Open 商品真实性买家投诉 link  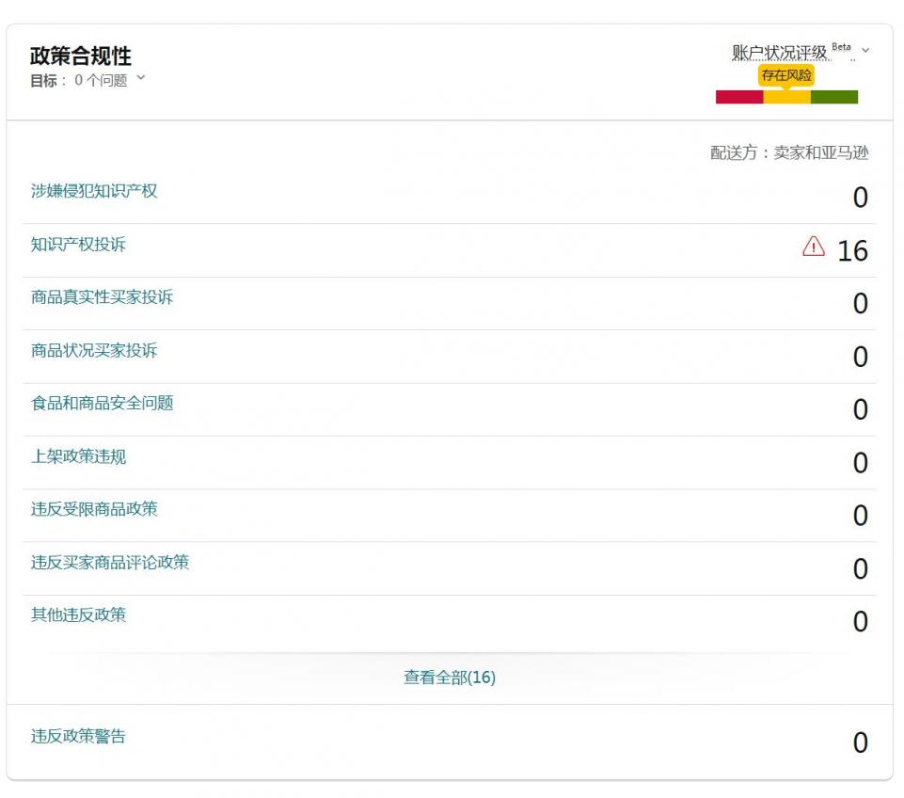click(102, 297)
